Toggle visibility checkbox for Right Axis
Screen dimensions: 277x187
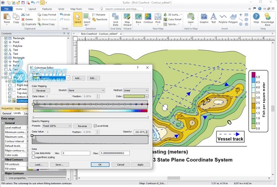[x=10, y=85]
